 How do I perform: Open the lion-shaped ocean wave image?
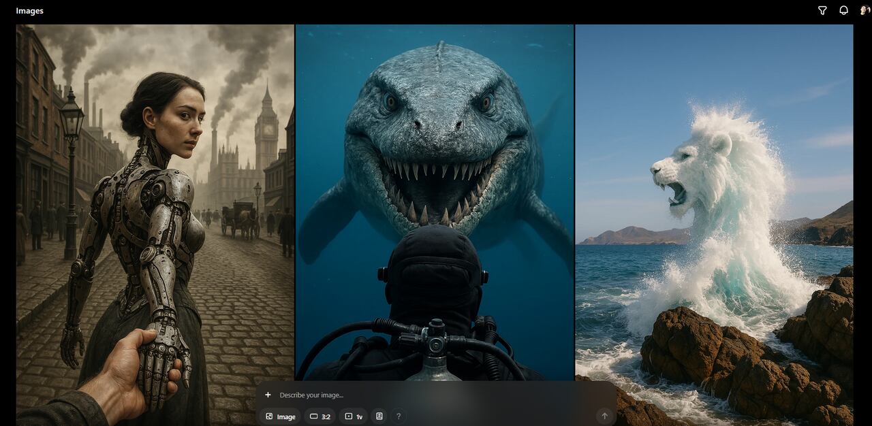714,204
